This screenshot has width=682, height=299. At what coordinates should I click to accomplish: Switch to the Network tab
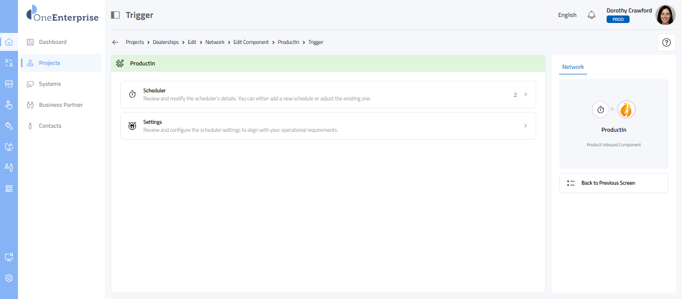coord(573,67)
